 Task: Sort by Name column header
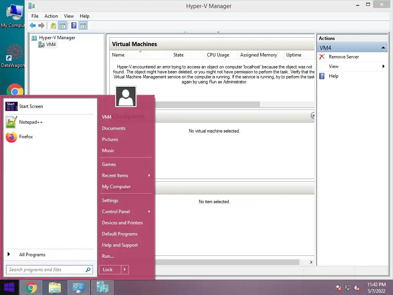tap(140, 55)
